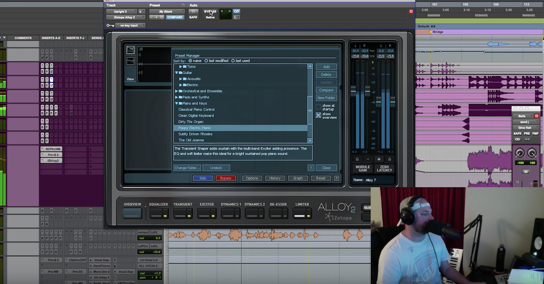Expand the Acoustic preset folder
Image resolution: width=544 pixels, height=284 pixels.
(x=180, y=79)
